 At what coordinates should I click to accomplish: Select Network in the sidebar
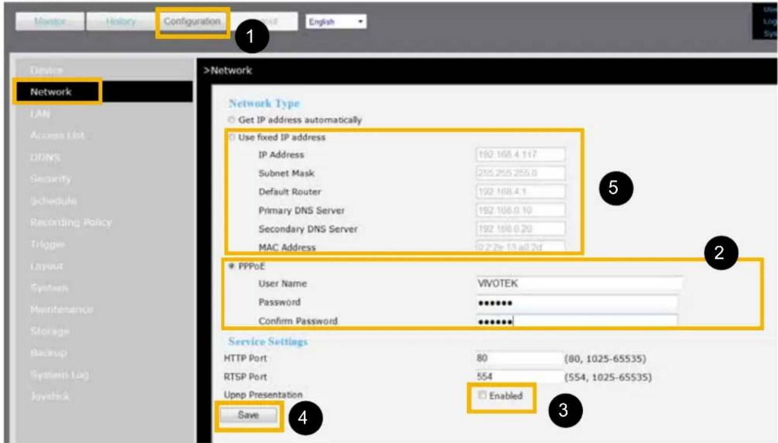pos(51,91)
